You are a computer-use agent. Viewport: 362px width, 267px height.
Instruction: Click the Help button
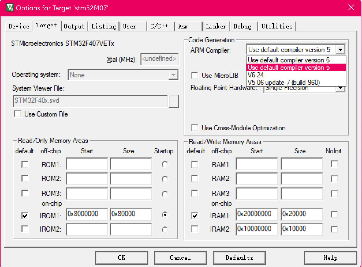coord(330,258)
